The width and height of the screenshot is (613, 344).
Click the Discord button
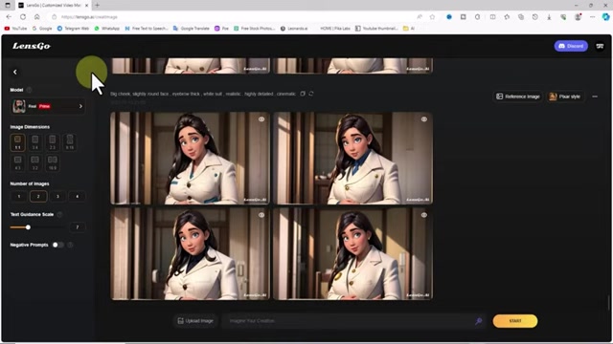point(571,46)
